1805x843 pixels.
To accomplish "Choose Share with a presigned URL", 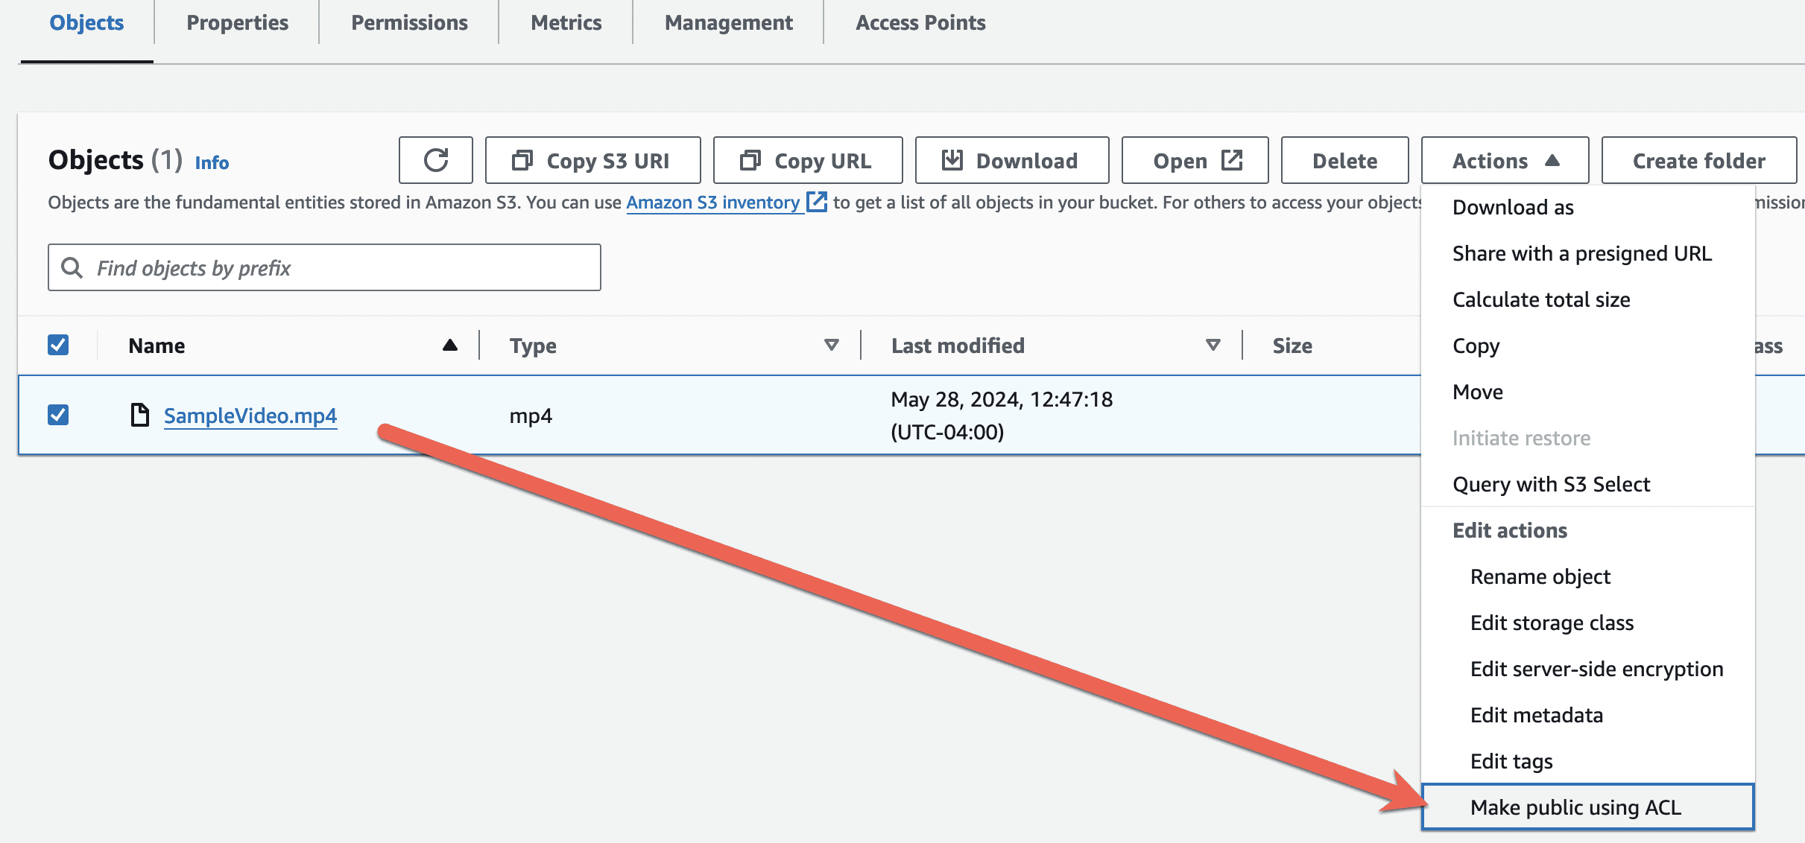I will [x=1581, y=253].
